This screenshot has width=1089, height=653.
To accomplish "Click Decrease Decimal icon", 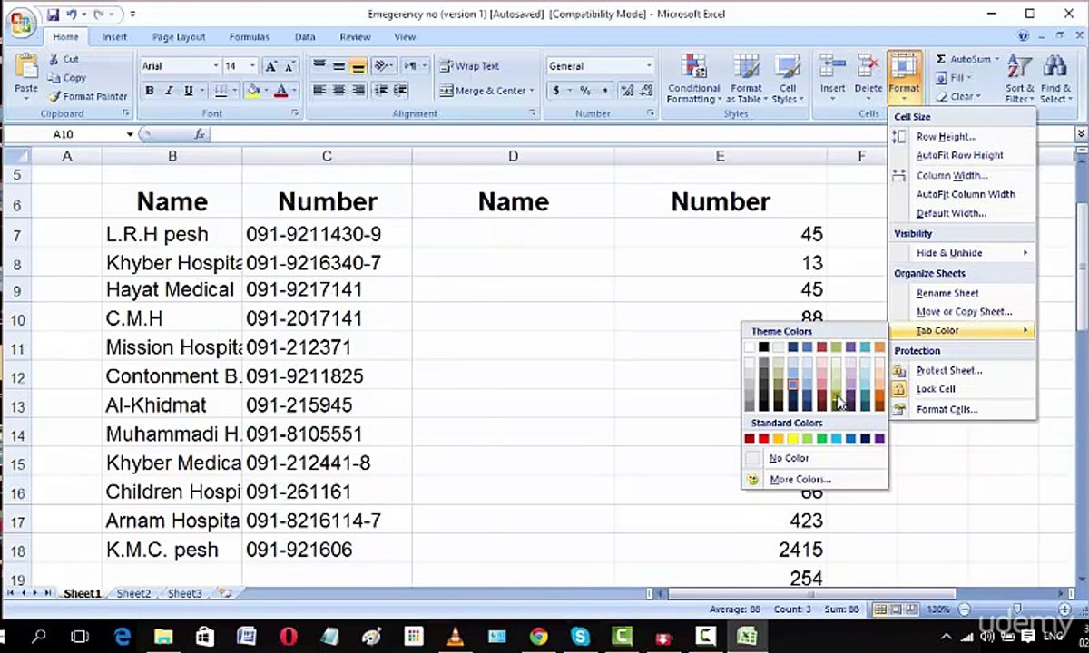I will click(646, 91).
